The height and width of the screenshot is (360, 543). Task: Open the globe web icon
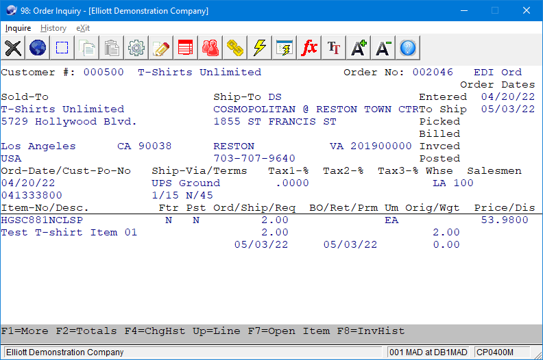pos(38,48)
